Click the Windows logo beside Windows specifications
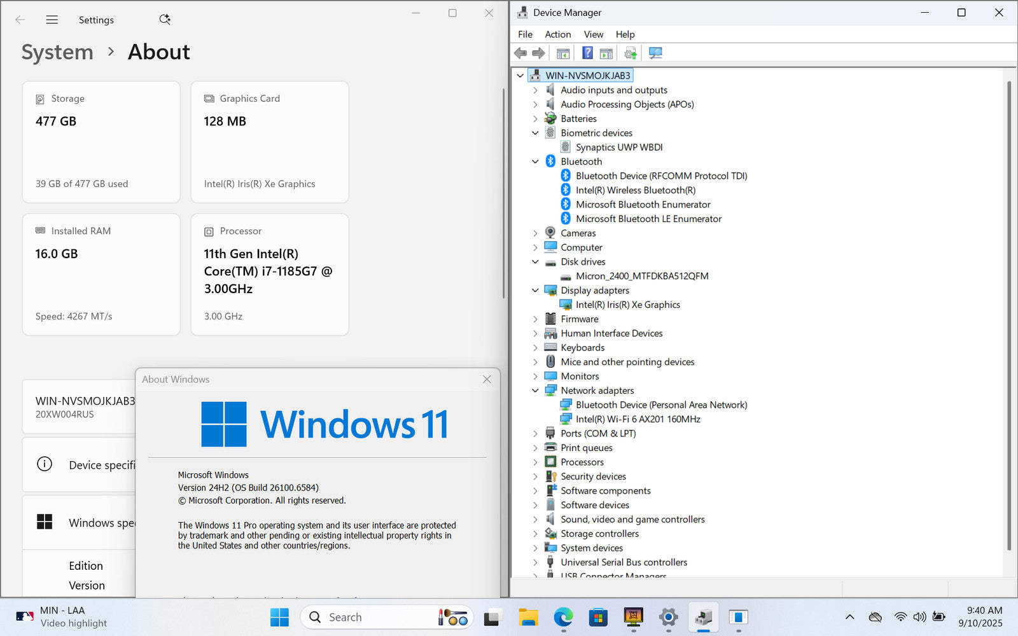 pos(45,522)
